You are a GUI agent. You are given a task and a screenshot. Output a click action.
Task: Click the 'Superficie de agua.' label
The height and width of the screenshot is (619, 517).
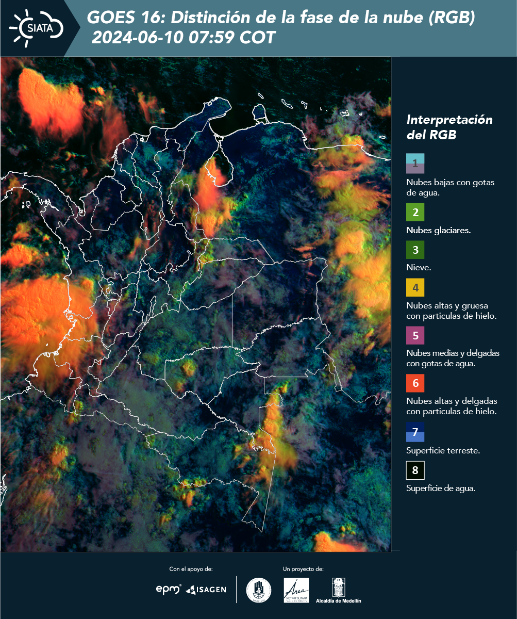click(441, 488)
